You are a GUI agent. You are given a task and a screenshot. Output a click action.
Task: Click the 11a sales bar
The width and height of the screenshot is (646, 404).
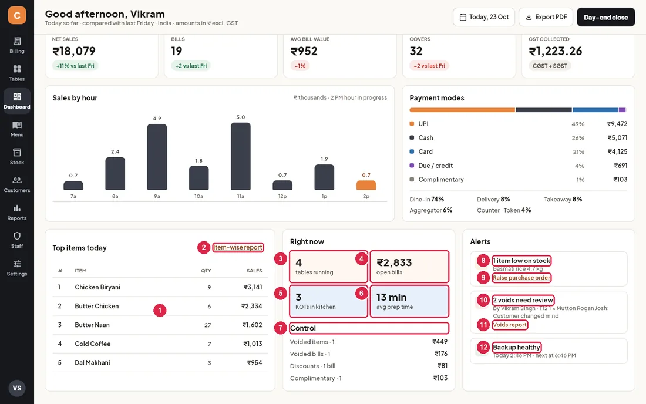point(241,156)
